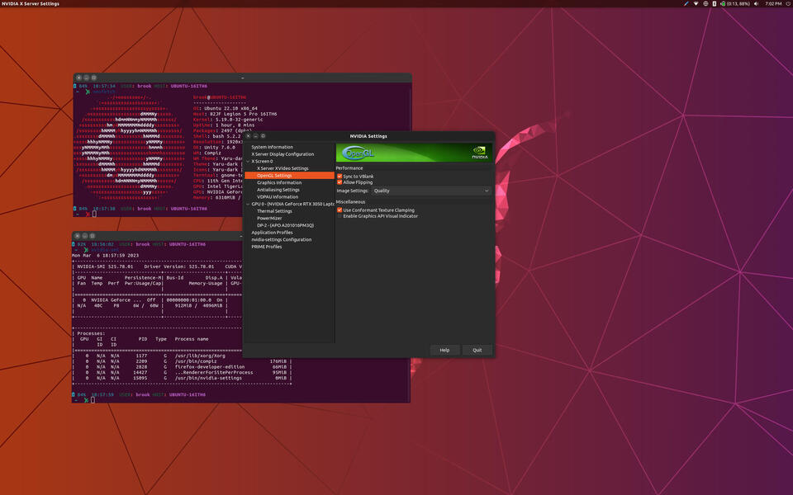Click "Unity 7.6.0" in neofetch output
This screenshot has height=495, width=793.
[x=219, y=148]
